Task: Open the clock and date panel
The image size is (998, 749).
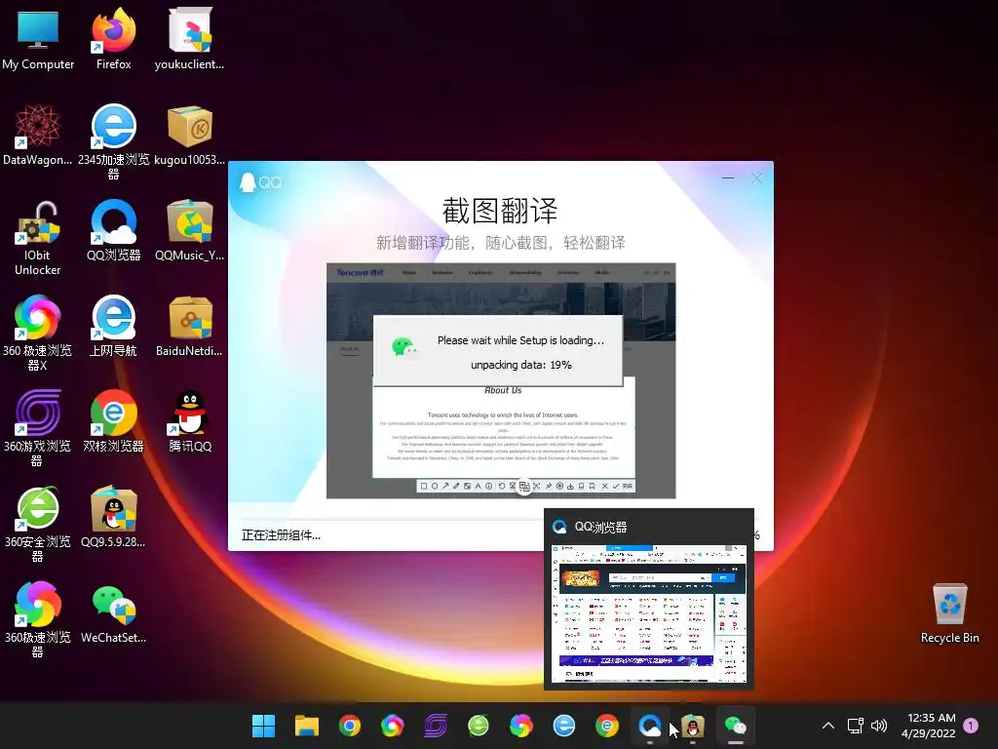Action: click(929, 726)
